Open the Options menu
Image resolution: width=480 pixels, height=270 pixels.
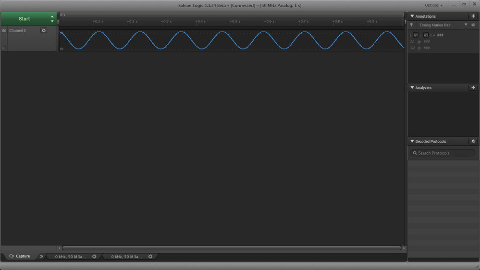[x=433, y=5]
